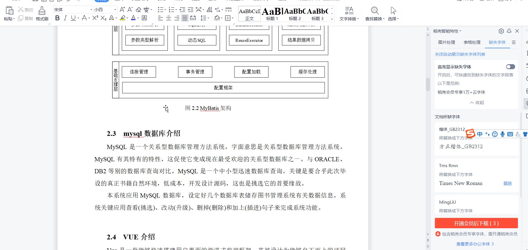Collapse the example section with 收起
Screen dimensions: 528x250
pyautogui.click(x=477, y=103)
